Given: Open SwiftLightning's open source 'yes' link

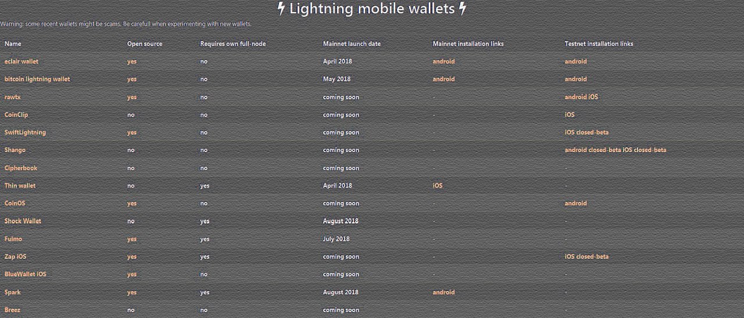Looking at the screenshot, I should click(132, 132).
